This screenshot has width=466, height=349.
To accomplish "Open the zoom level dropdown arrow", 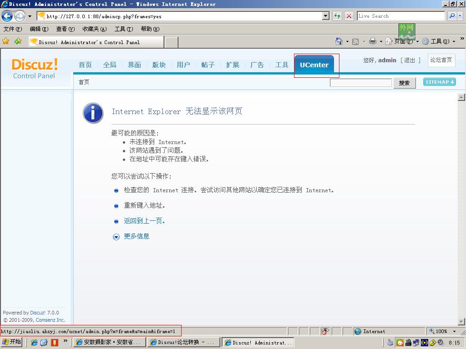I will pyautogui.click(x=454, y=331).
